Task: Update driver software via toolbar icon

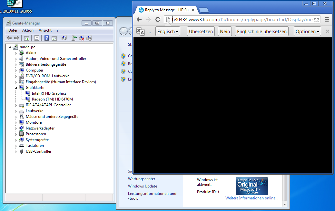Action: point(74,38)
